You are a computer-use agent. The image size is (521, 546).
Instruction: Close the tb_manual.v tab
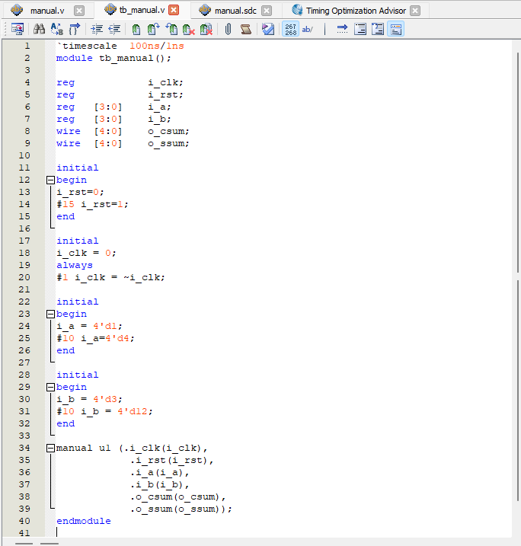click(x=174, y=11)
